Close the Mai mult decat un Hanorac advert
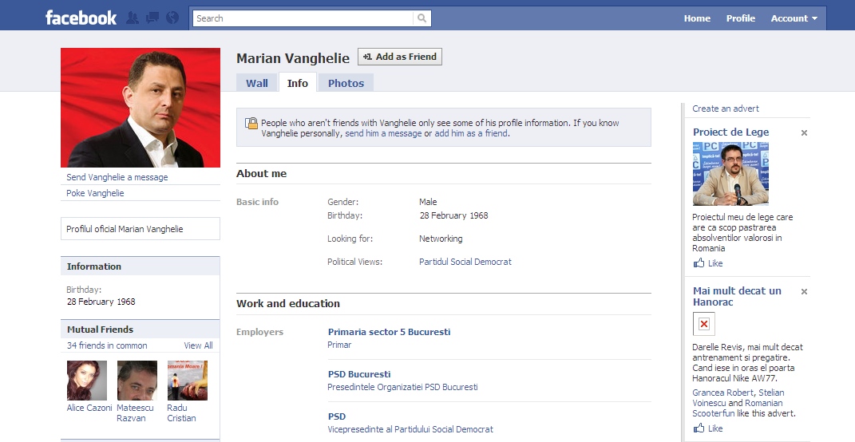 [804, 291]
